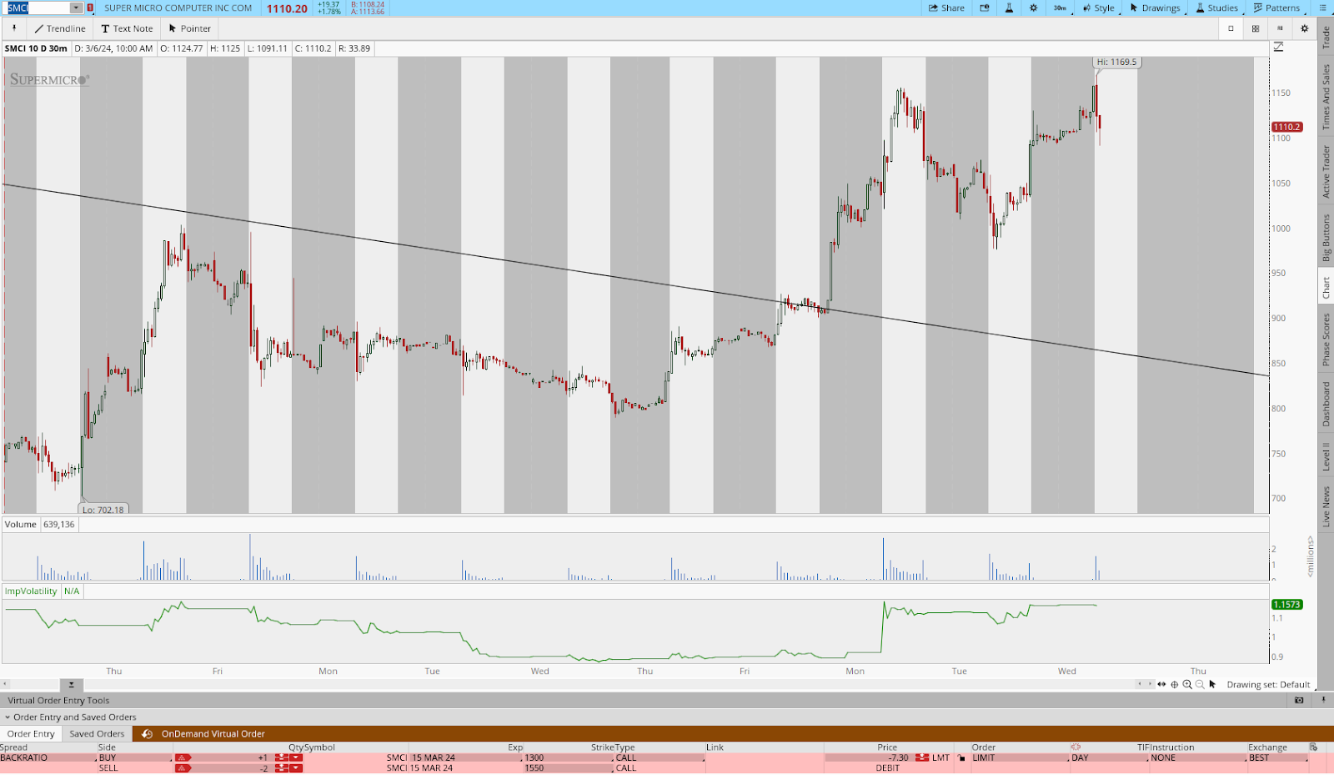Click the OnDemand Virtual Order icon
Image resolution: width=1334 pixels, height=775 pixels.
click(148, 734)
